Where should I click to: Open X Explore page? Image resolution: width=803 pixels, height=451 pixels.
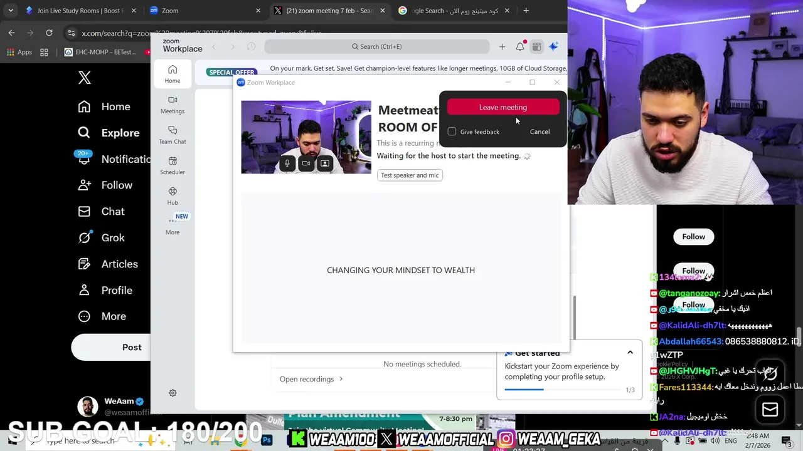point(109,133)
